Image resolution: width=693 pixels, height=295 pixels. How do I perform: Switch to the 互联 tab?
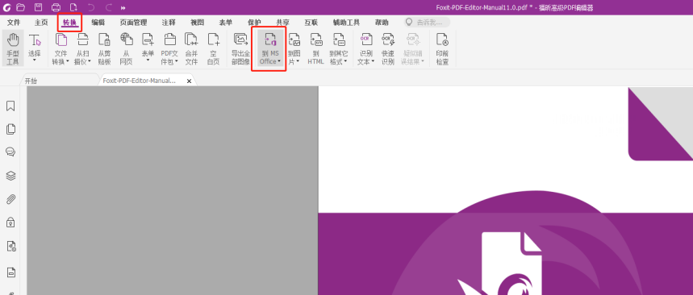[x=311, y=23]
